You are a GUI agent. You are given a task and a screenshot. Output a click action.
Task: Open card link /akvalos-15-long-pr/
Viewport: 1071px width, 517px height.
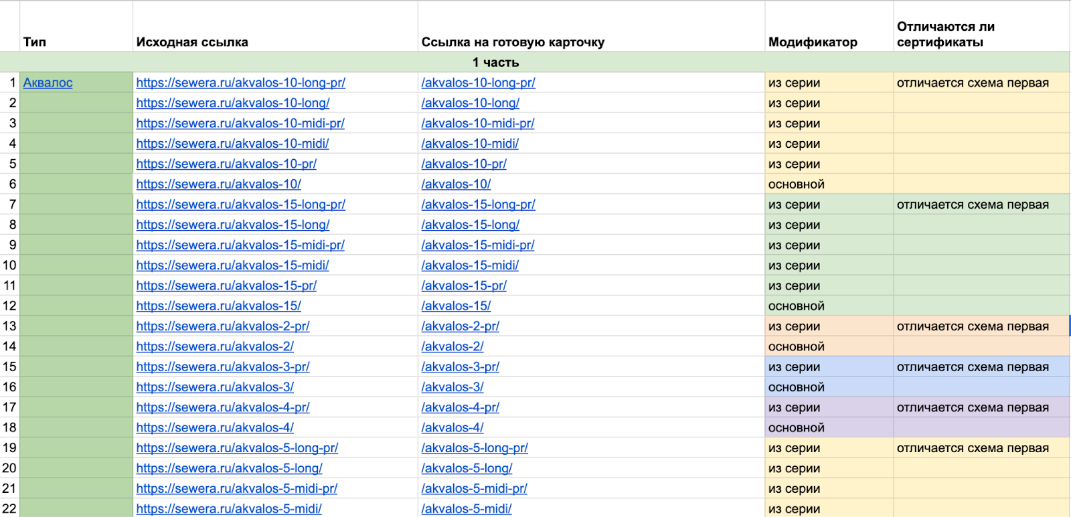(479, 205)
